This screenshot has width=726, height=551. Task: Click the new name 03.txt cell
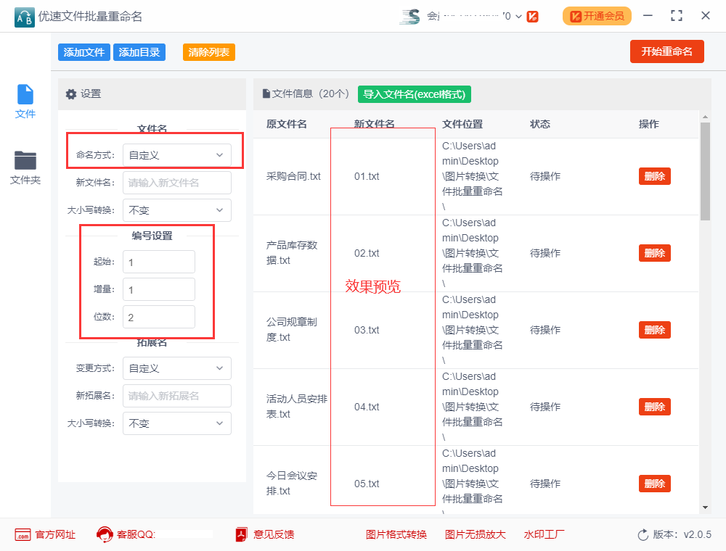pos(367,330)
